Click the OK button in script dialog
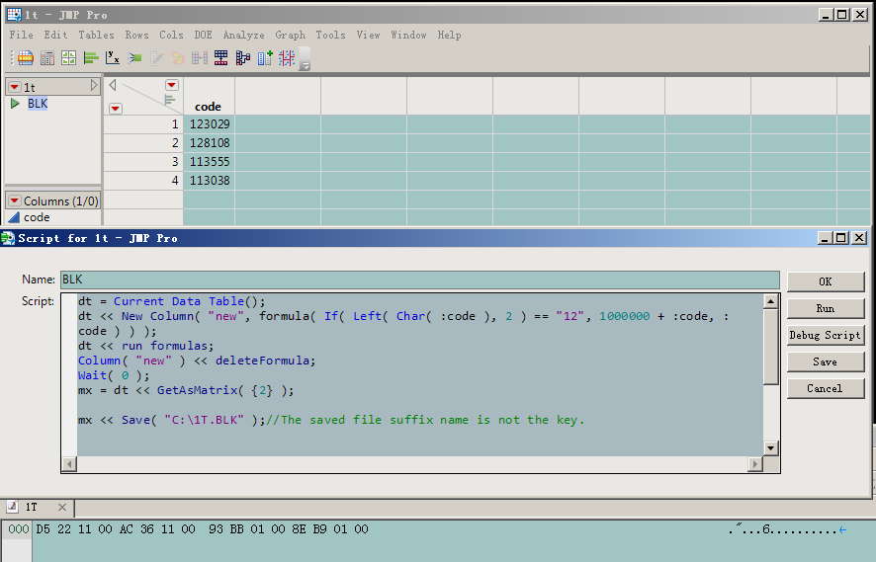The width and height of the screenshot is (876, 562). coord(825,281)
